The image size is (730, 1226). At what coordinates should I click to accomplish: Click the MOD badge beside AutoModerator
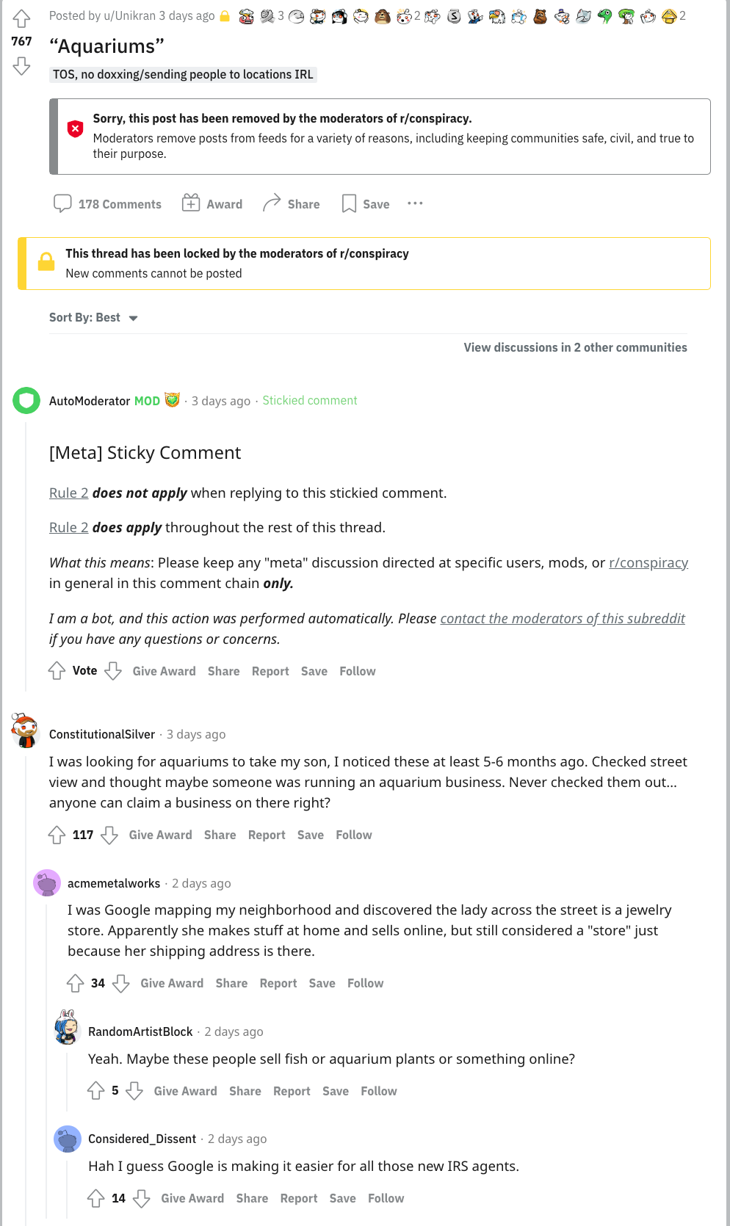[x=146, y=401]
